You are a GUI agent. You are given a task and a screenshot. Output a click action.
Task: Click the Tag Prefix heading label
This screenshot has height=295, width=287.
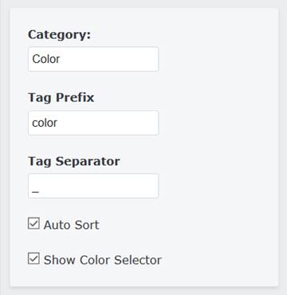(61, 98)
